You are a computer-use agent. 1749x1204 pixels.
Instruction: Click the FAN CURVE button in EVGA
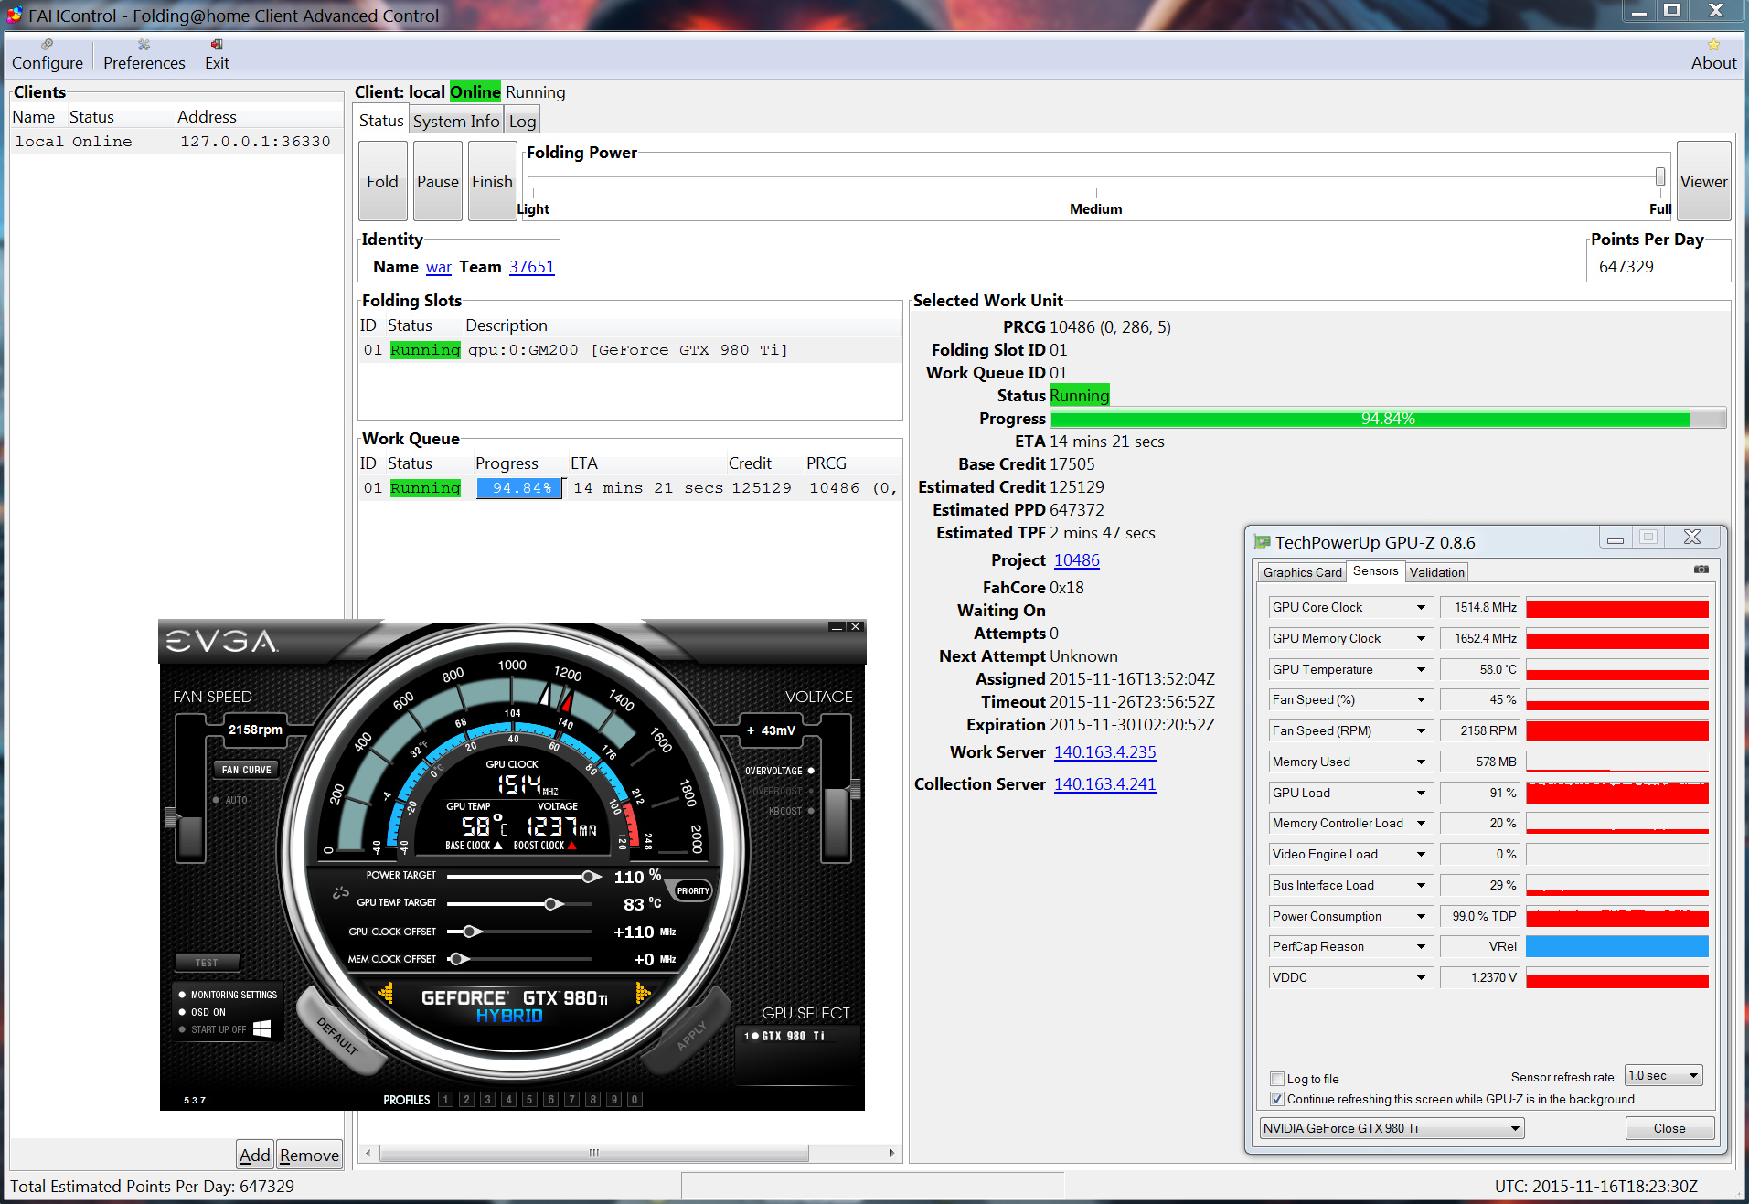click(246, 770)
